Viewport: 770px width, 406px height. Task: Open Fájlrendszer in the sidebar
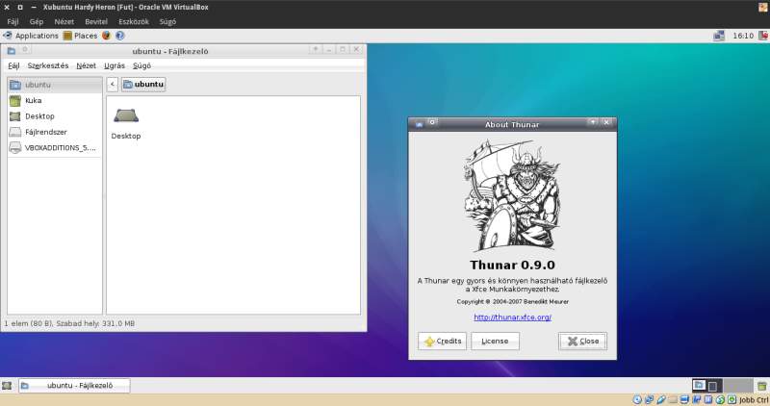pyautogui.click(x=55, y=132)
